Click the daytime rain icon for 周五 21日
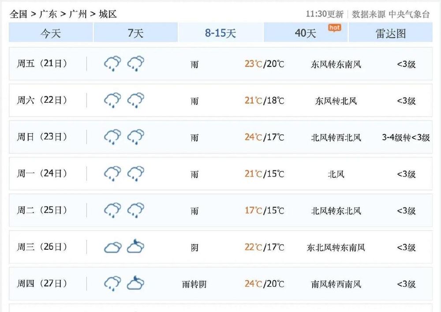This screenshot has height=312, width=441. (x=112, y=64)
